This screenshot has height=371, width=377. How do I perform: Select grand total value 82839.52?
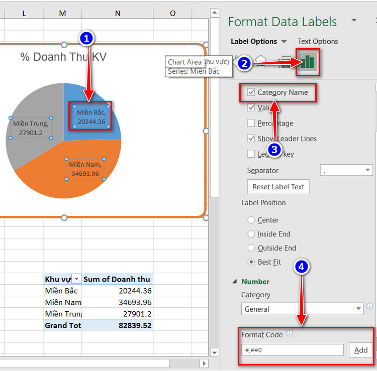(117, 325)
